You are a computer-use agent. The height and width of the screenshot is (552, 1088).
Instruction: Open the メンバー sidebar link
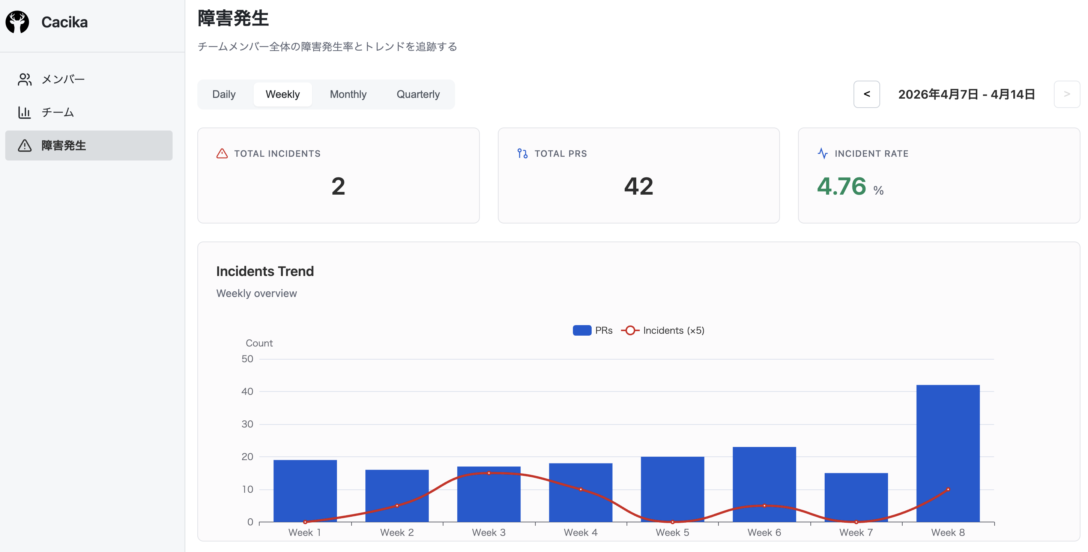63,79
